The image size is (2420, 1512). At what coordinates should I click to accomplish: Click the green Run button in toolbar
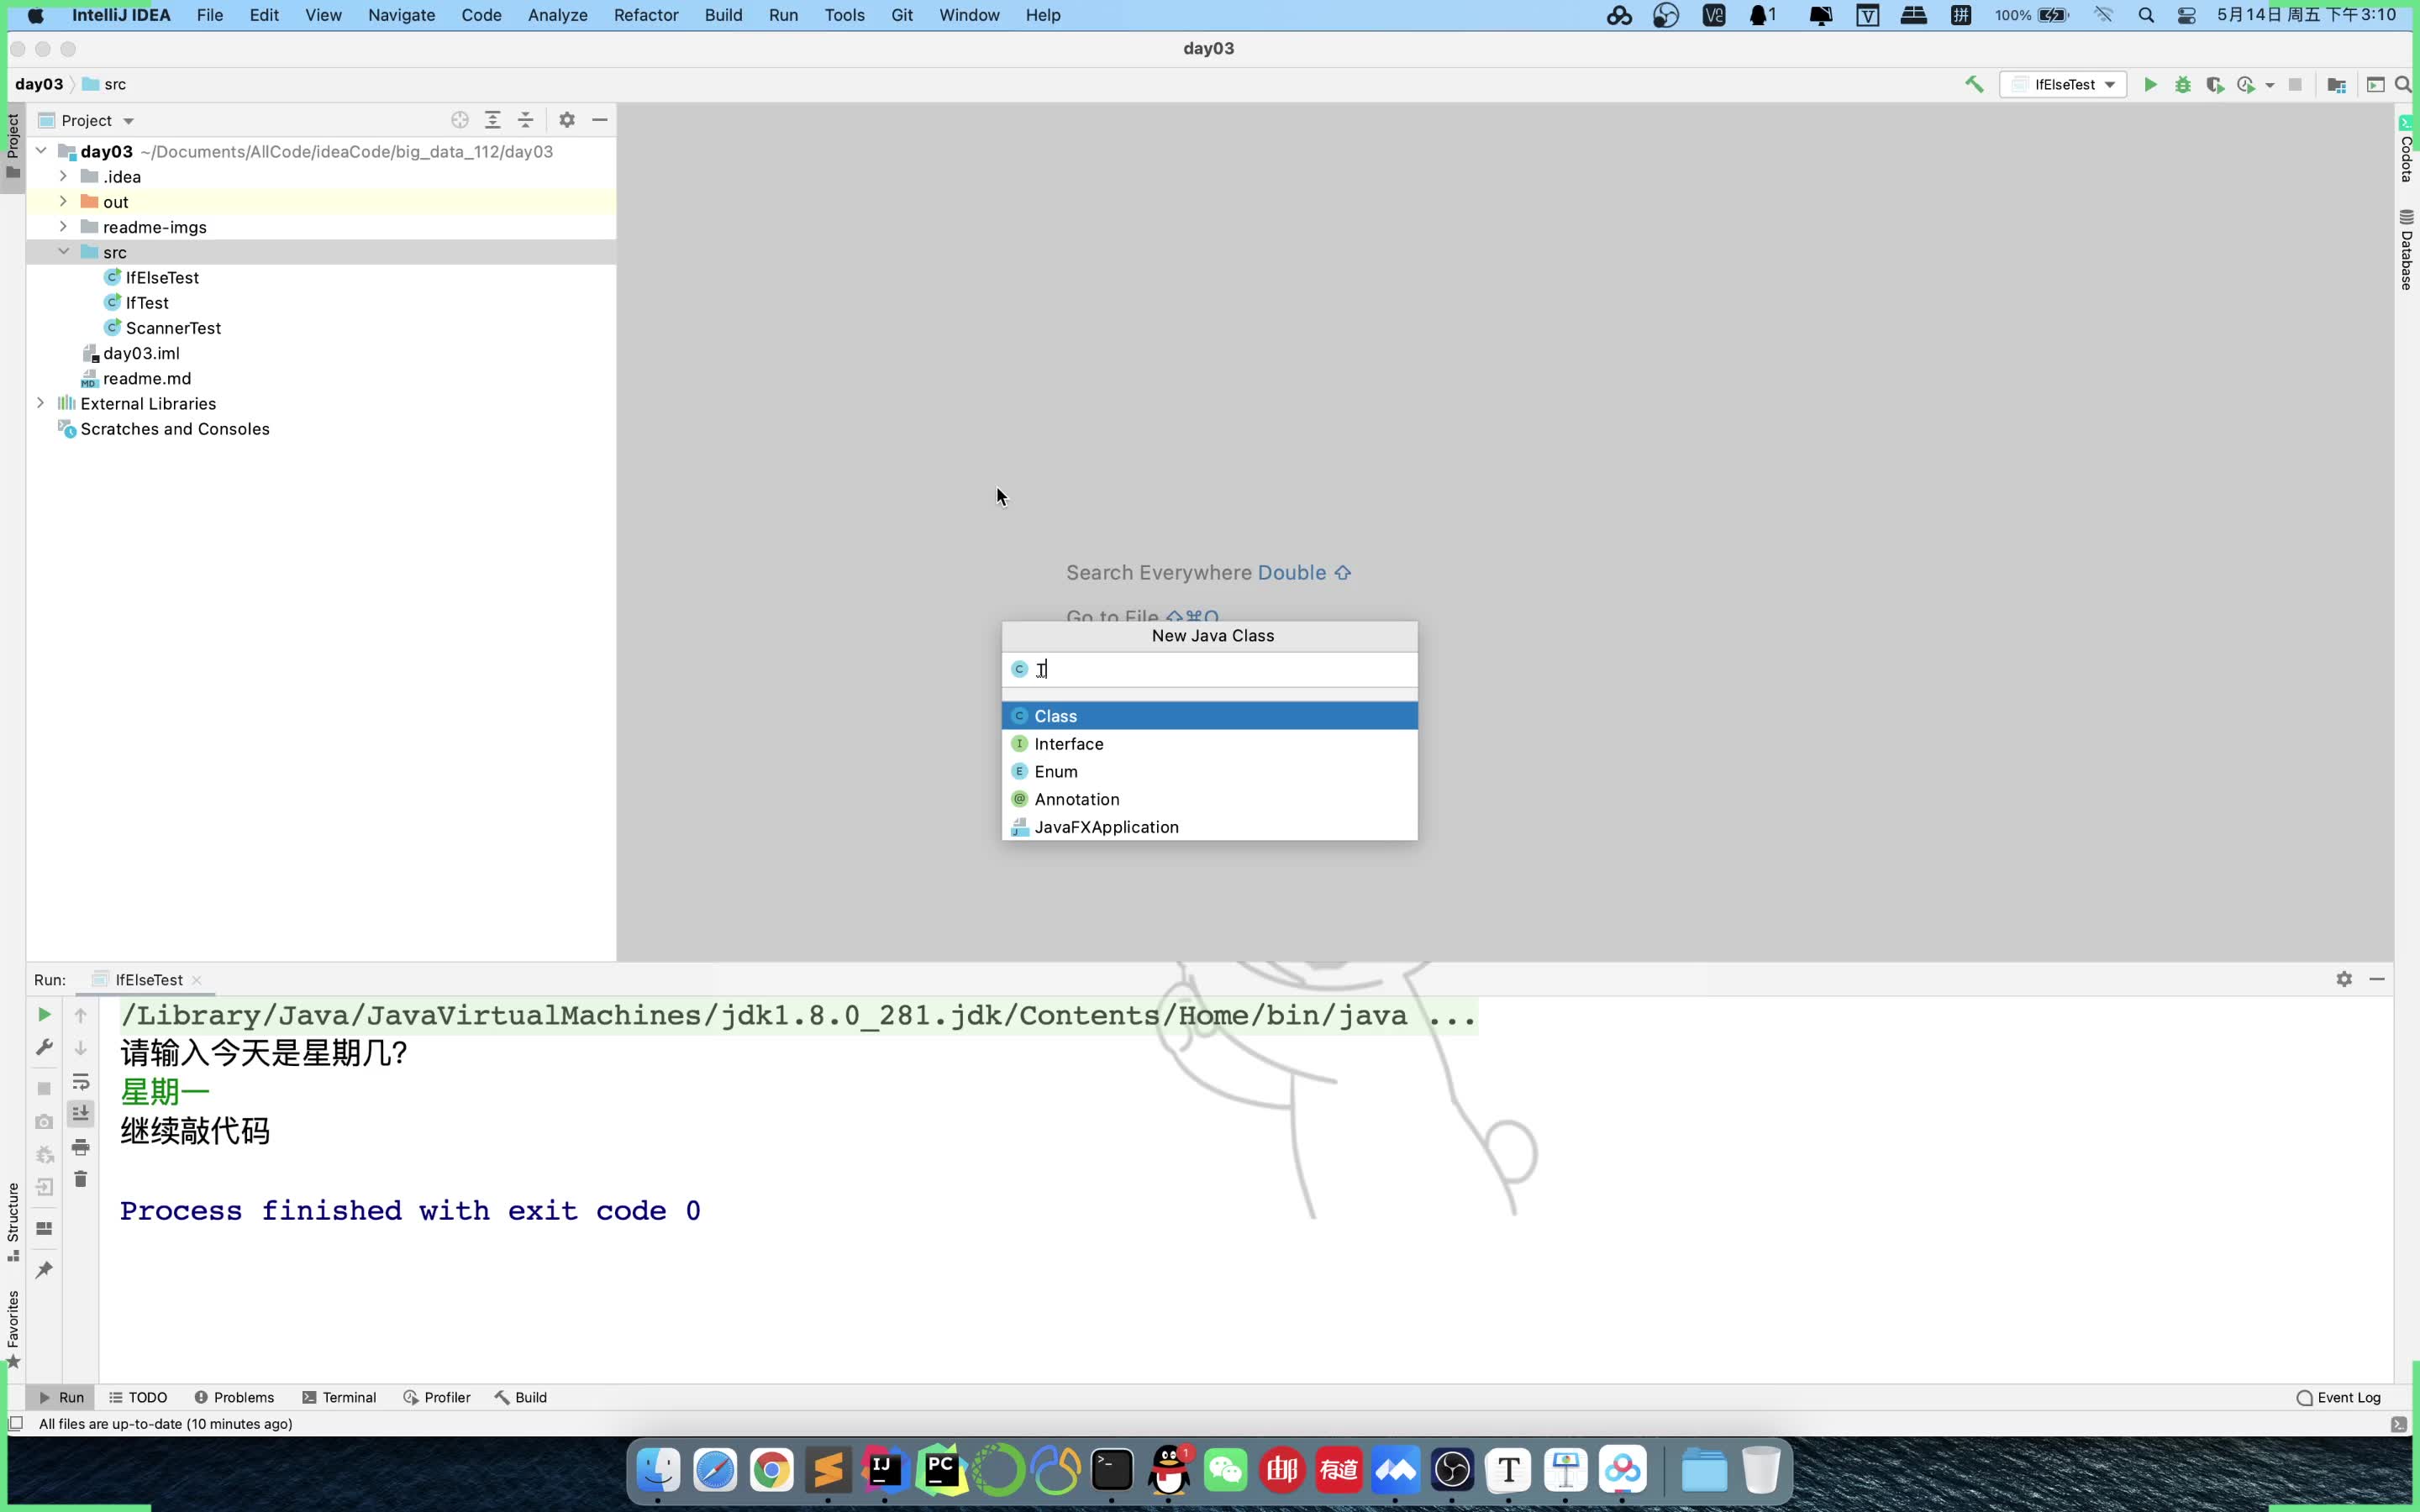2150,85
